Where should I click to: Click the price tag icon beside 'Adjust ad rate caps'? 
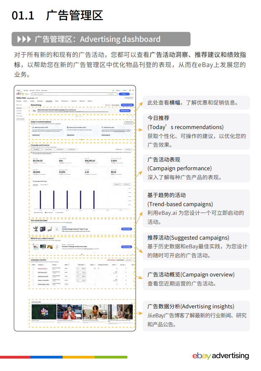coord(102,128)
